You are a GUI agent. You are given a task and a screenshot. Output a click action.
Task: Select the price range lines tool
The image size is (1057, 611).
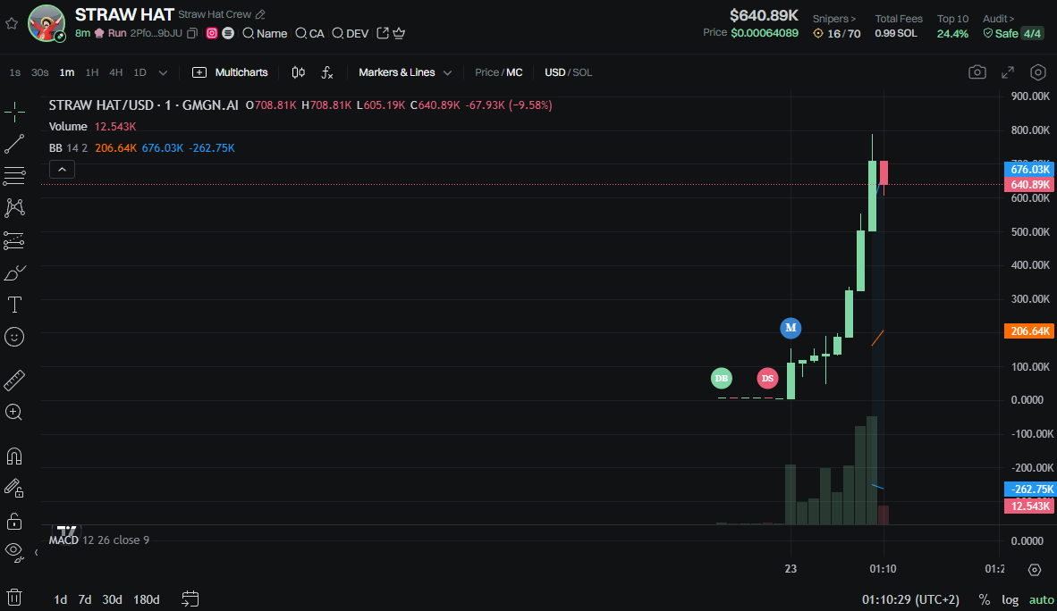(x=14, y=240)
